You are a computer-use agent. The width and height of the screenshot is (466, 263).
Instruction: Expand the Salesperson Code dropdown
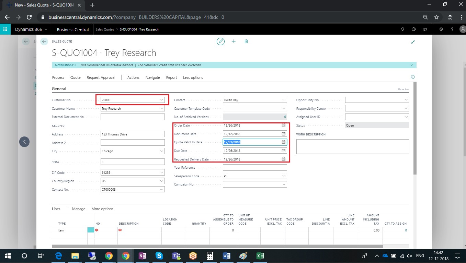coord(284,176)
